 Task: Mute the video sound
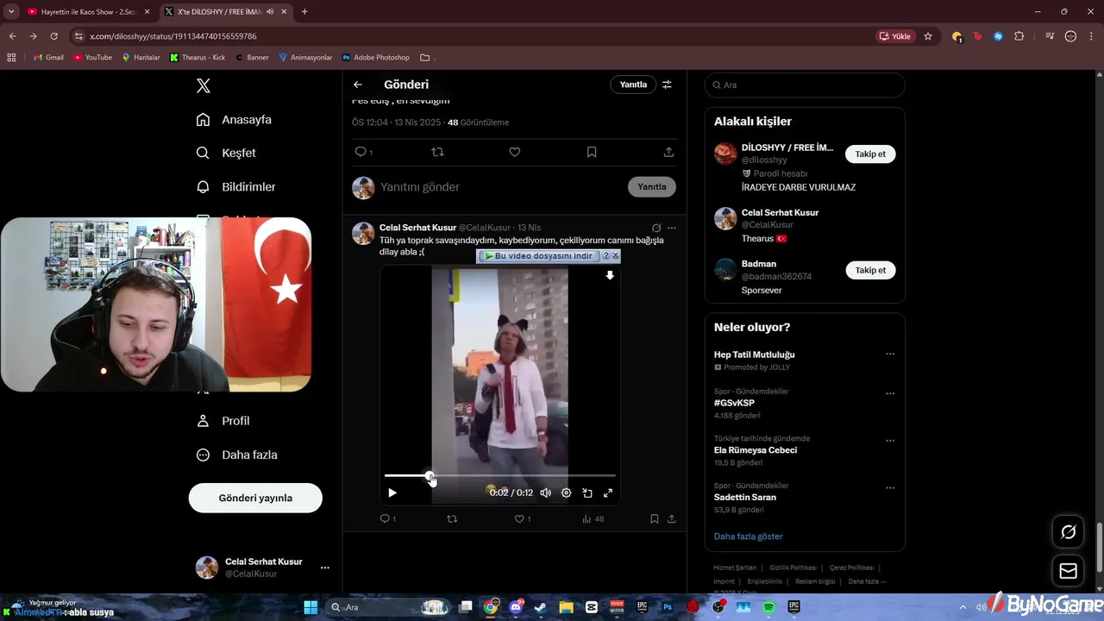pyautogui.click(x=546, y=493)
